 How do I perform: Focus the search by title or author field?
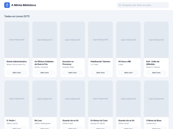pyautogui.click(x=143, y=5)
